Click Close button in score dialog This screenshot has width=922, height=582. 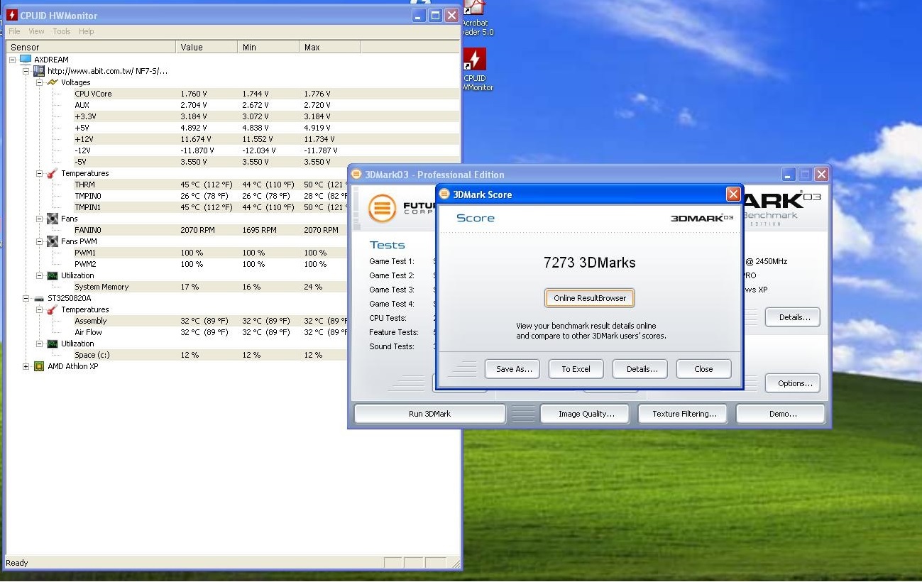click(703, 369)
